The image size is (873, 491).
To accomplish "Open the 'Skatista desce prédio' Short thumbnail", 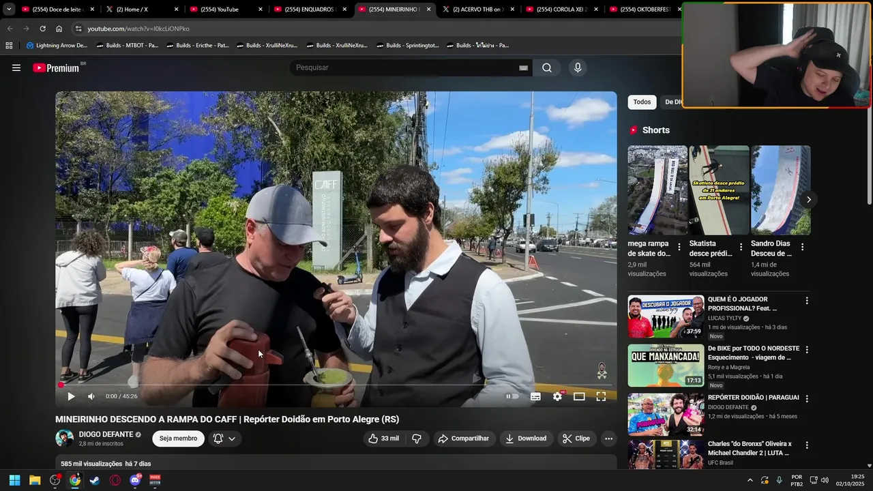I will click(x=719, y=190).
